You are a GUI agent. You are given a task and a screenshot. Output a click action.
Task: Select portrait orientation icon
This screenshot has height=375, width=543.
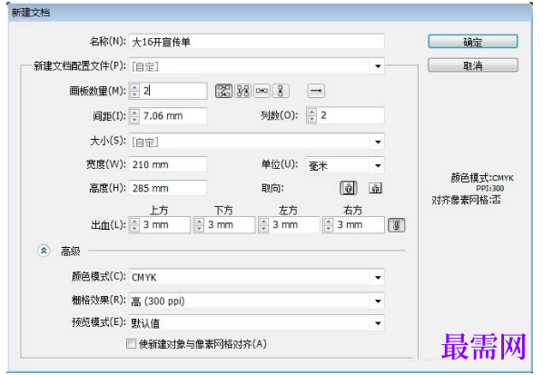[x=349, y=188]
